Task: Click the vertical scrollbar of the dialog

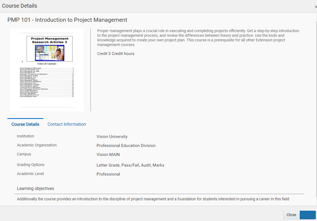Action: tap(316, 109)
